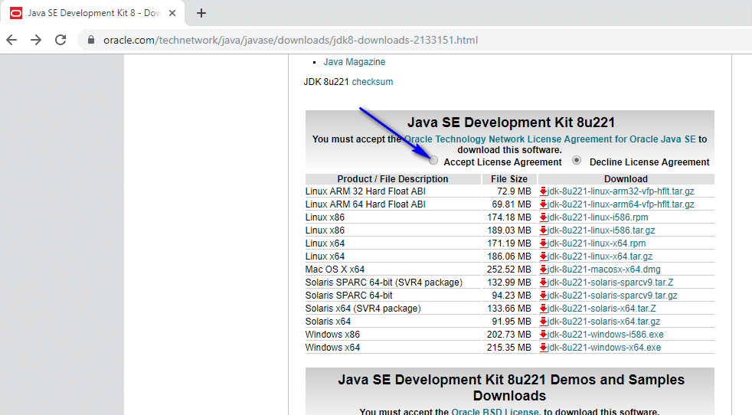
Task: Click the Windows x64 row description
Action: (332, 348)
